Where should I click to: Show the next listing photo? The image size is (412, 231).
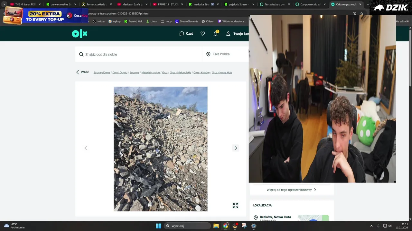pos(235,148)
